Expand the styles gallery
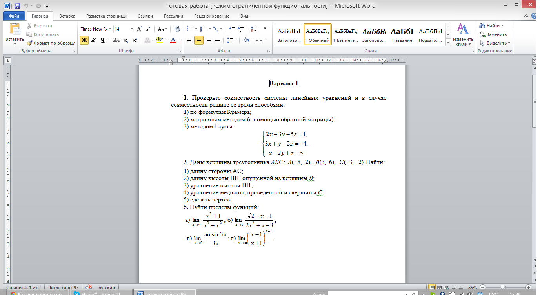The width and height of the screenshot is (542, 295). pyautogui.click(x=448, y=42)
